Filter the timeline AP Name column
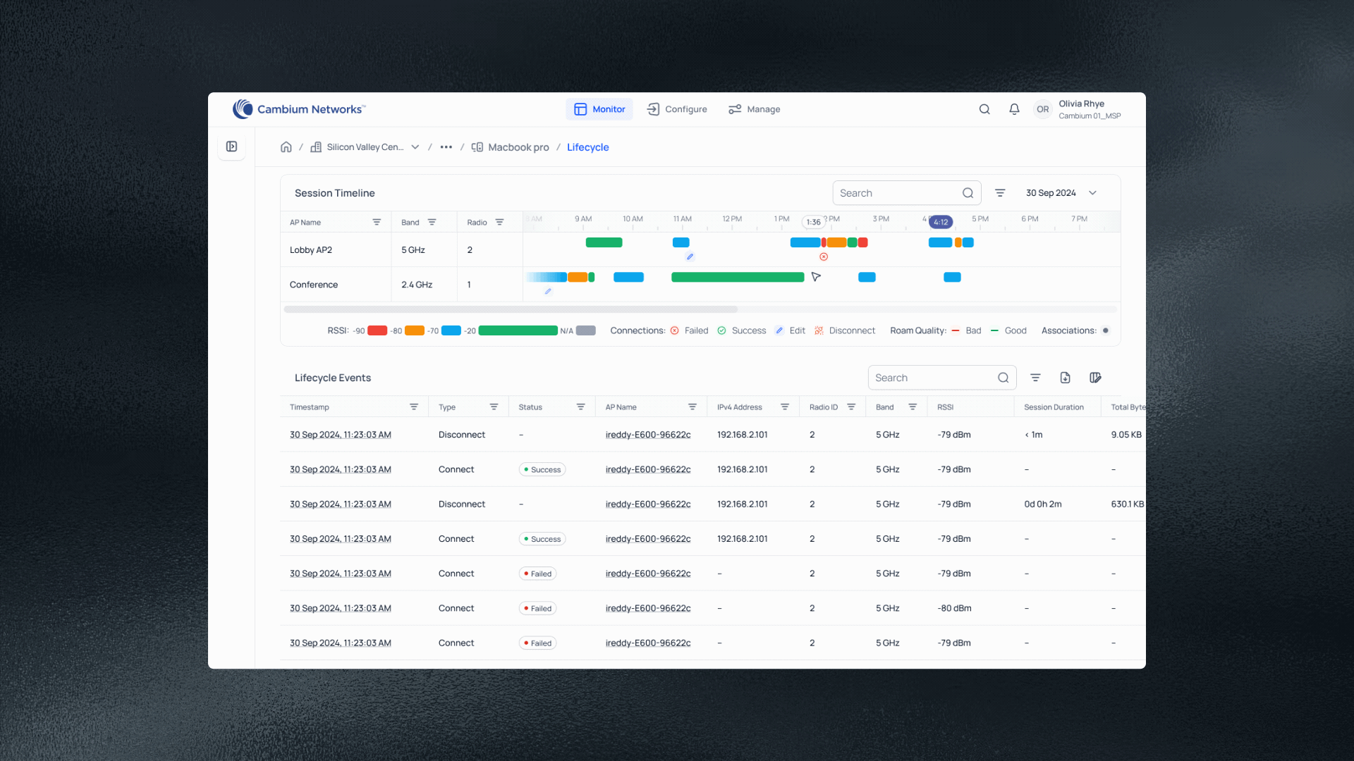The image size is (1354, 761). (377, 222)
